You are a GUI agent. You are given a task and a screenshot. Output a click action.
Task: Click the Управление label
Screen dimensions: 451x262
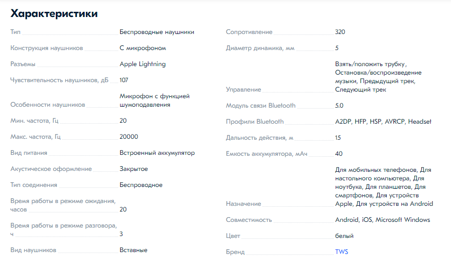coord(243,90)
